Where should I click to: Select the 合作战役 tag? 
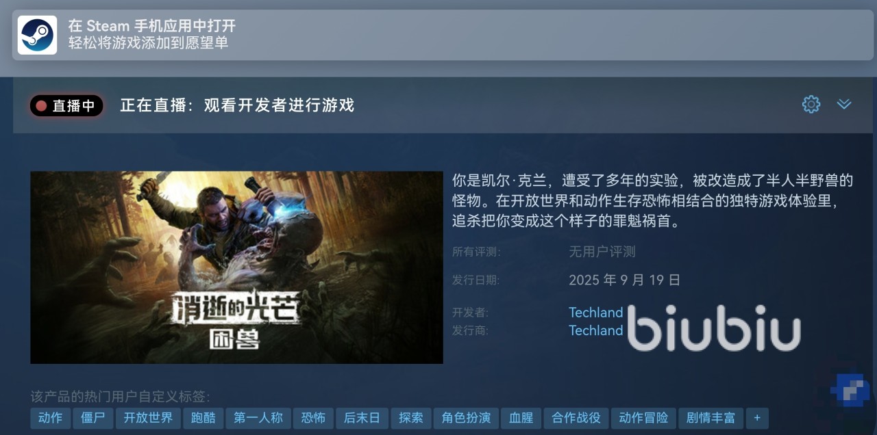point(576,418)
